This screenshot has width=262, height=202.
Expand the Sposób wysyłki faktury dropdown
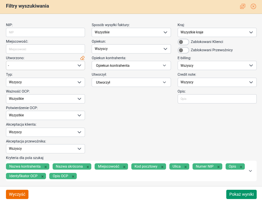click(x=131, y=32)
